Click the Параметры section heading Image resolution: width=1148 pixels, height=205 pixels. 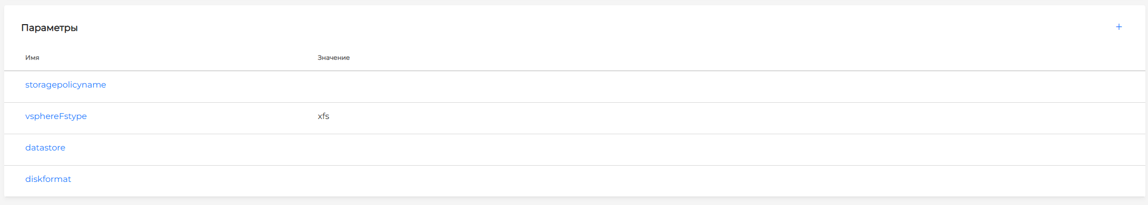click(49, 28)
